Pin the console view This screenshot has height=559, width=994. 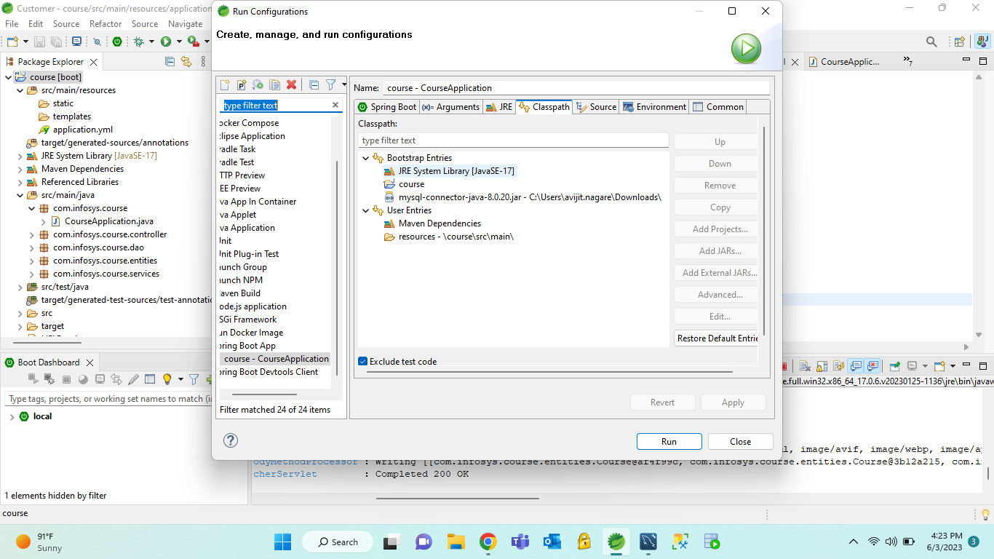pos(895,366)
